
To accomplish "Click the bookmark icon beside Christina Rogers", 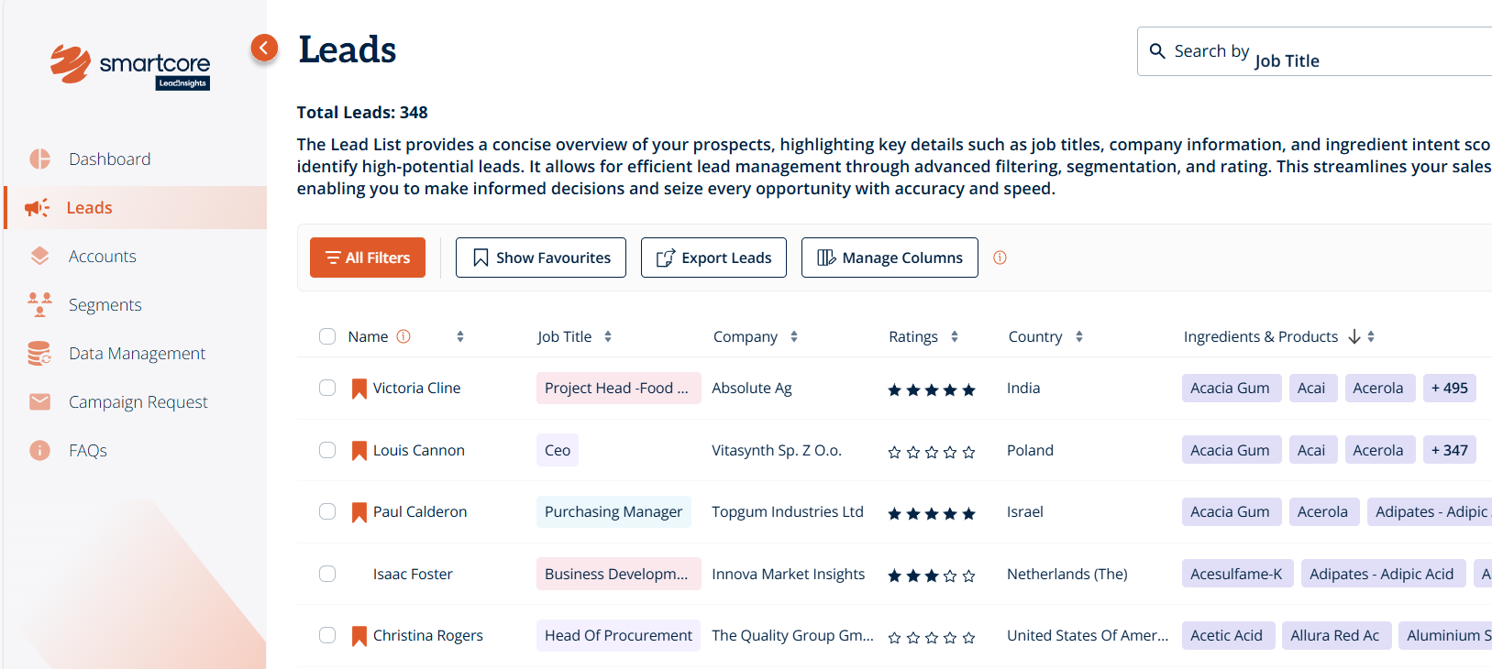I will 359,636.
